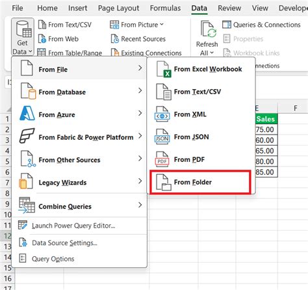Open the Data Source Settings icon
Image resolution: width=308 pixels, height=290 pixels.
23,243
